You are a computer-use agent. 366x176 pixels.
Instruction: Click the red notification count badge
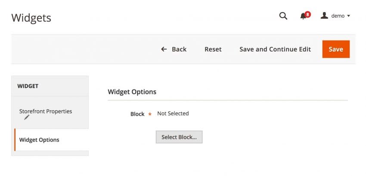point(307,14)
